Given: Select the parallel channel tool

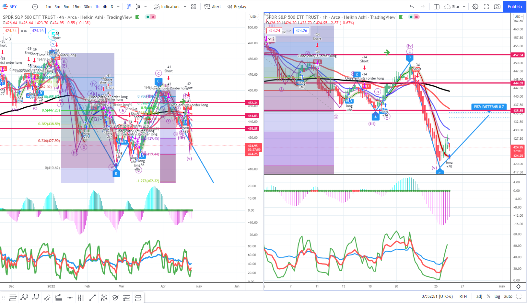Looking at the screenshot, I should [47, 298].
